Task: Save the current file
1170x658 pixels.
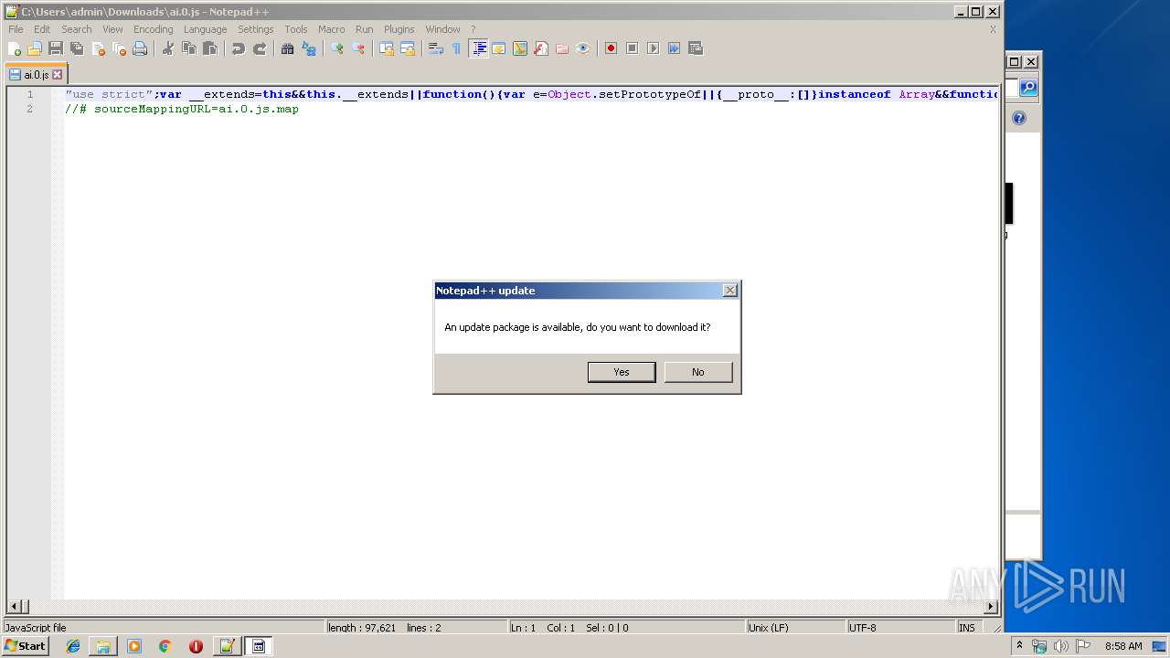Action: [56, 48]
